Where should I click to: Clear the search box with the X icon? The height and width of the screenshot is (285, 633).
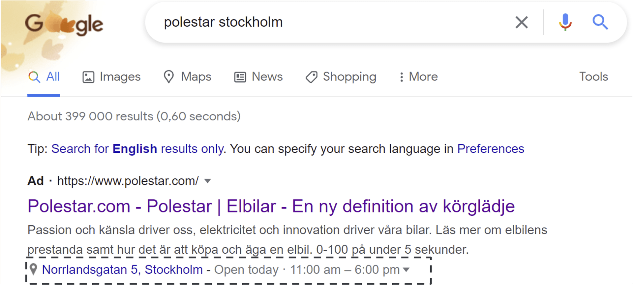522,22
